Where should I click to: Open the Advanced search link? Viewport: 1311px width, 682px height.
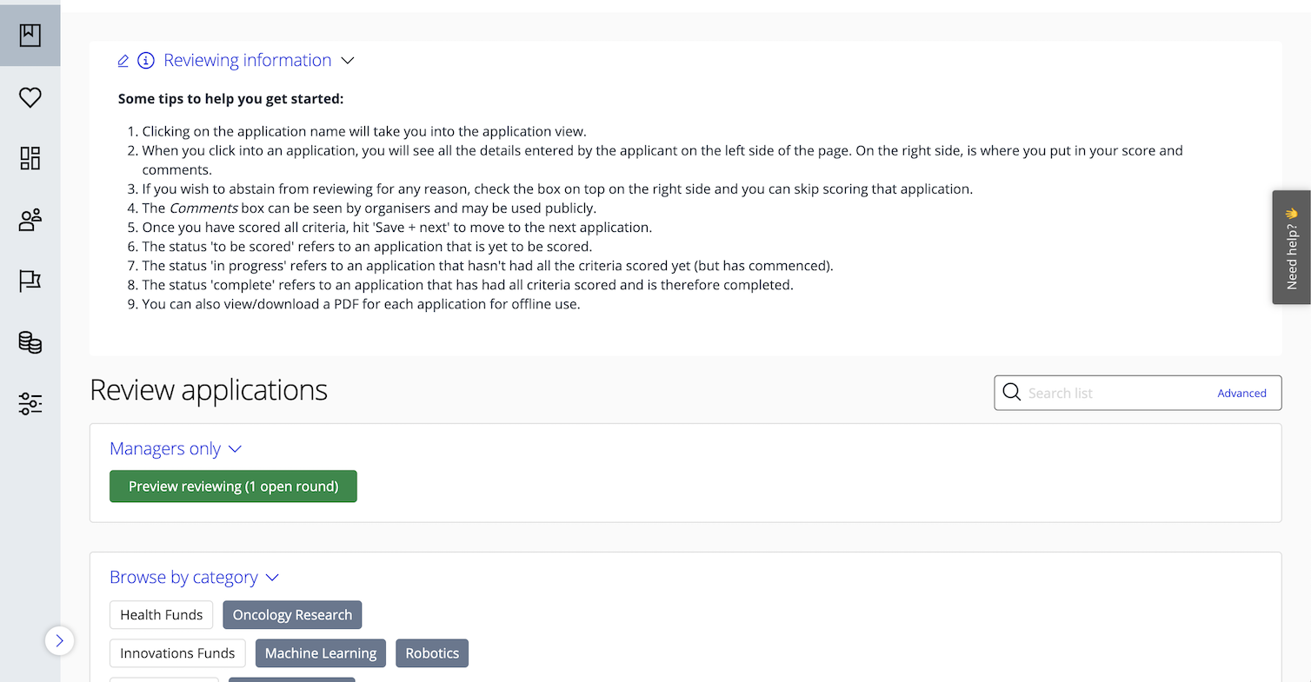coord(1241,394)
